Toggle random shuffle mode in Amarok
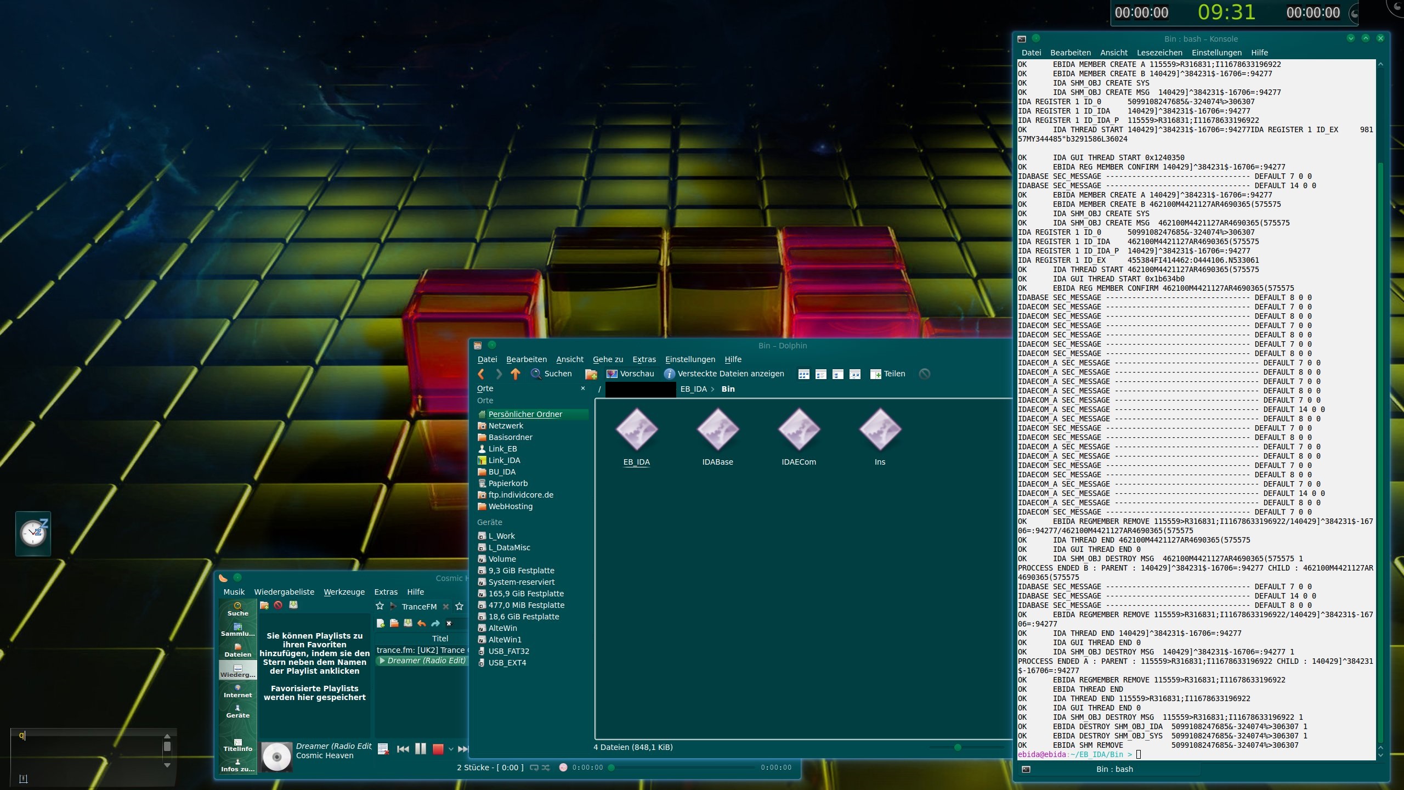The image size is (1404, 790). click(546, 768)
